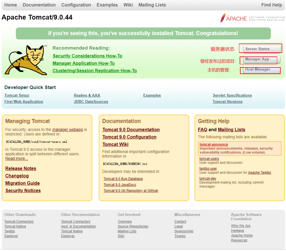
Task: Open Tomcat 9.0 Git Repository at GitHub
Action: [131, 191]
